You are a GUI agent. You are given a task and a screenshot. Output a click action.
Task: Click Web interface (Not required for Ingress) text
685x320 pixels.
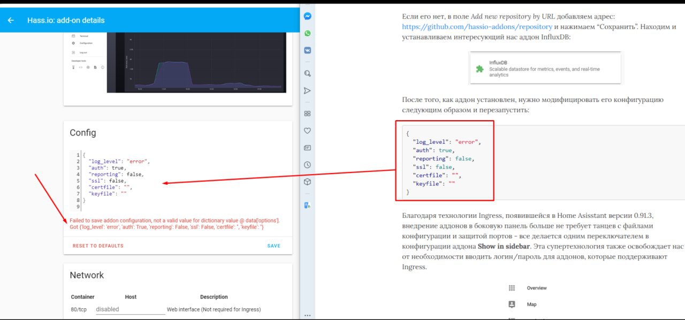[x=214, y=309]
